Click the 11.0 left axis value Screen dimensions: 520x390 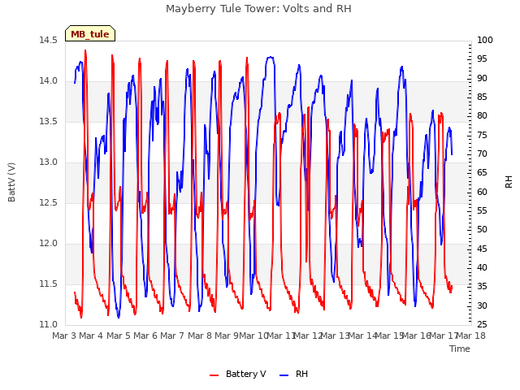coord(48,325)
